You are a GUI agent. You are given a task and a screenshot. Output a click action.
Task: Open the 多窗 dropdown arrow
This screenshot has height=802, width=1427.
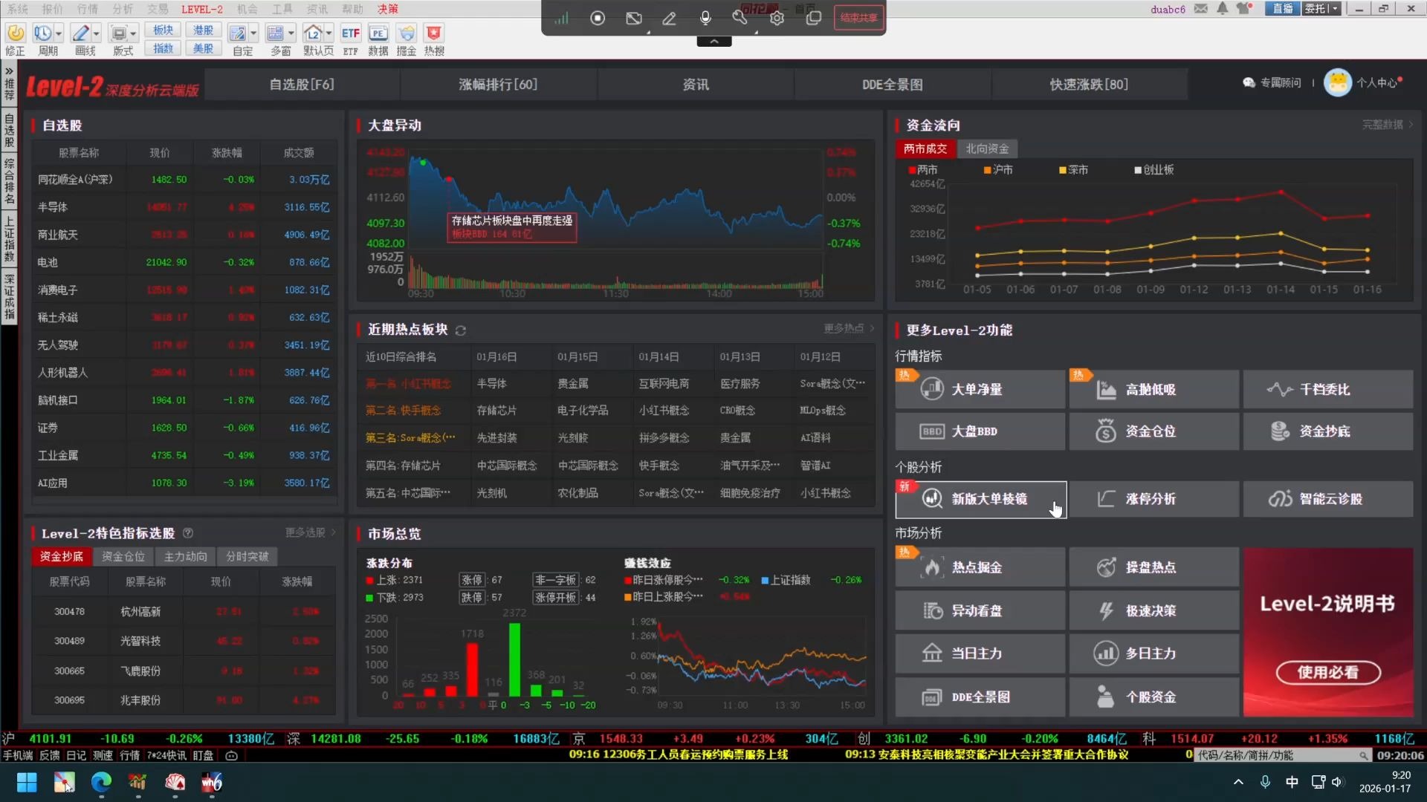[291, 34]
